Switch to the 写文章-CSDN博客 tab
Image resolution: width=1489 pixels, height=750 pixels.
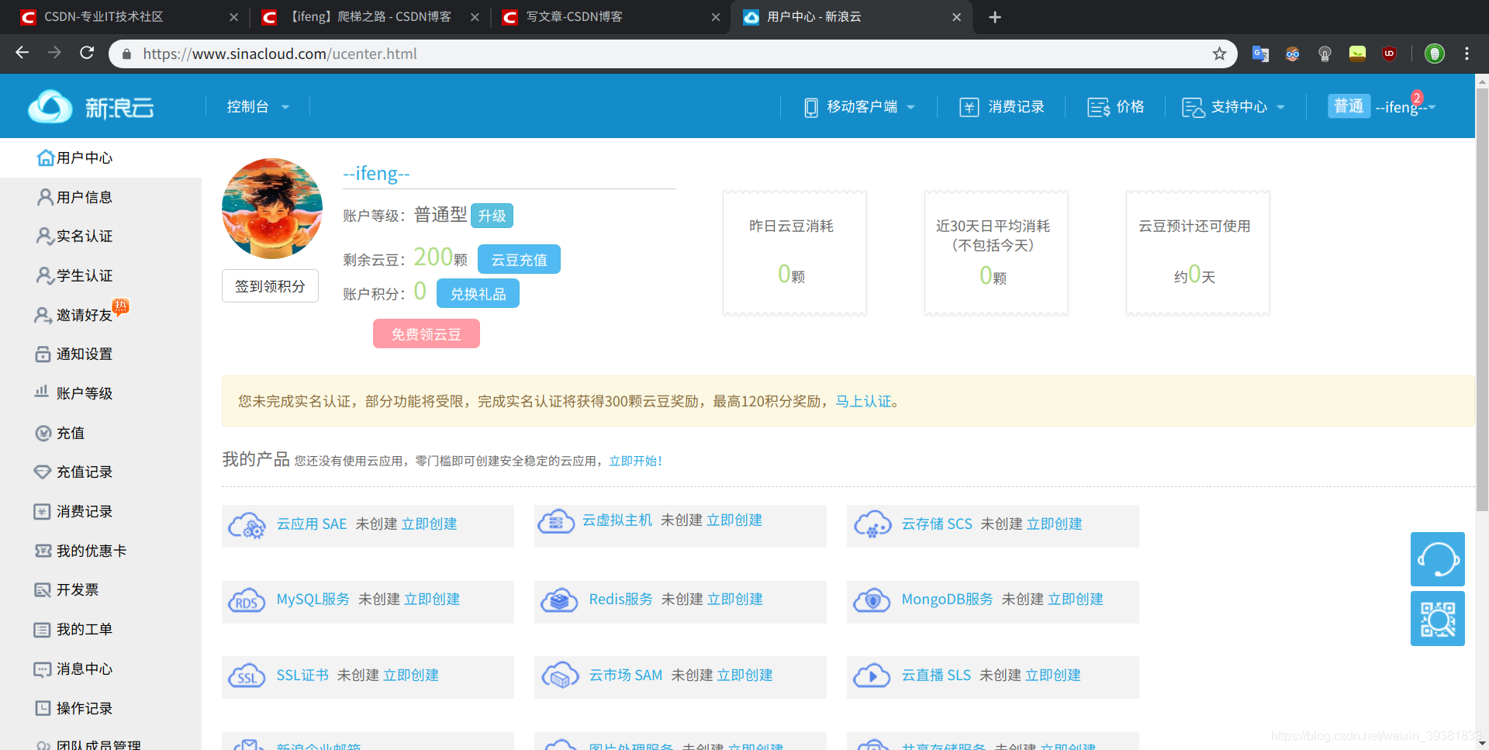click(x=610, y=17)
